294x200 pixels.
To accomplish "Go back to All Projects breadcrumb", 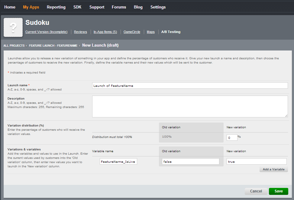I will (14, 45).
